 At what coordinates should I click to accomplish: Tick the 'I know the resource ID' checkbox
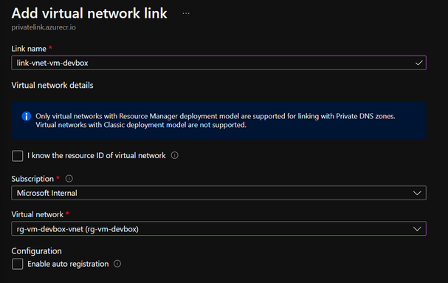click(18, 156)
